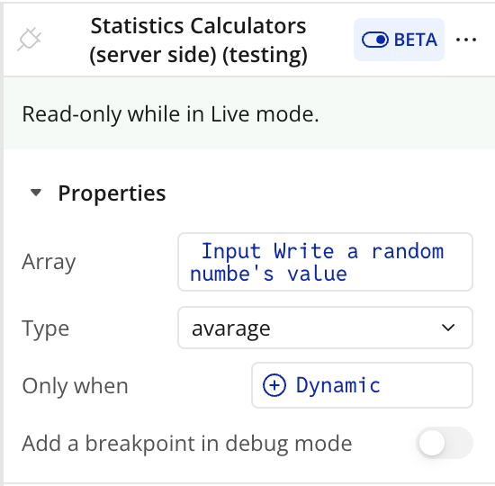Toggle the BETA feature badge
This screenshot has height=486, width=495.
pos(399,40)
